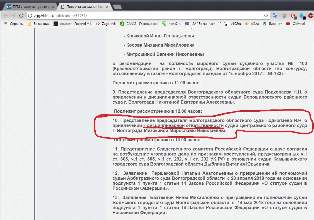314x220 pixels.
Task: Open the СМИ2 - Главные bookmark
Action: [139, 24]
